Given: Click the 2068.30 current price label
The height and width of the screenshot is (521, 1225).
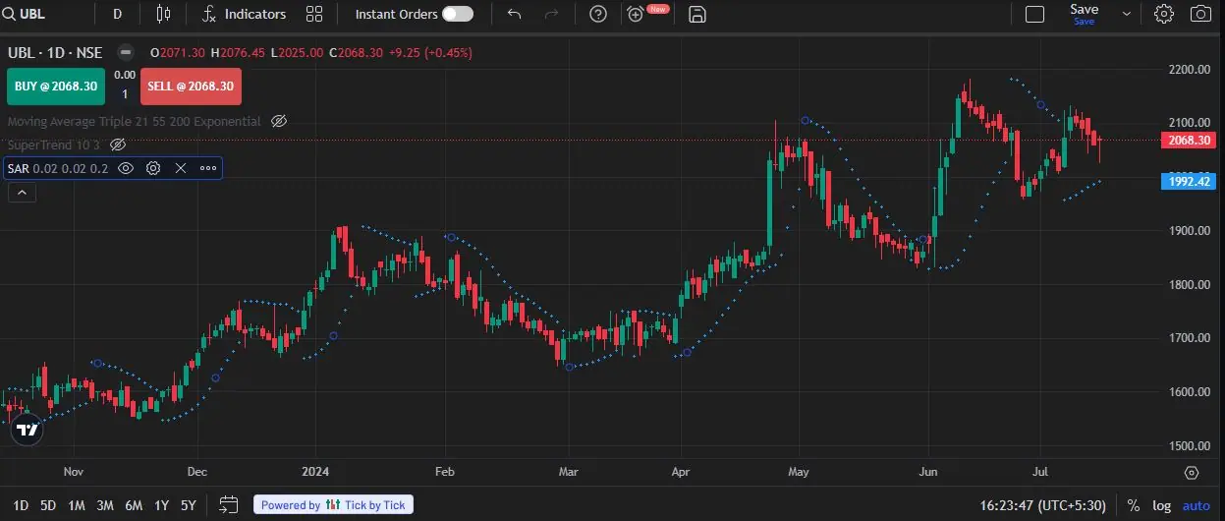Looking at the screenshot, I should [1189, 140].
